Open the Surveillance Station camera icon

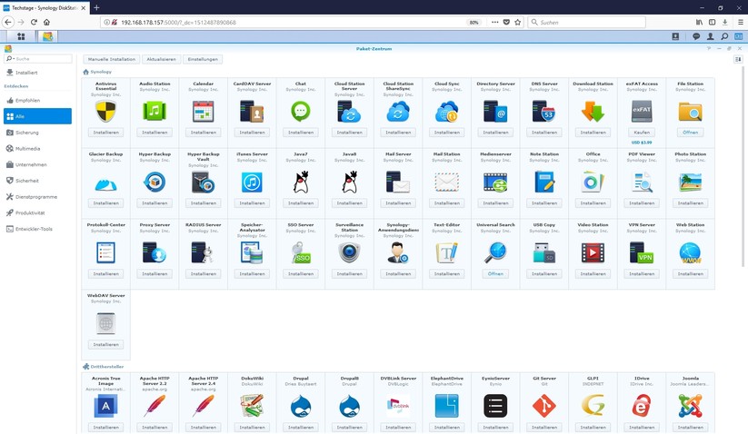349,252
